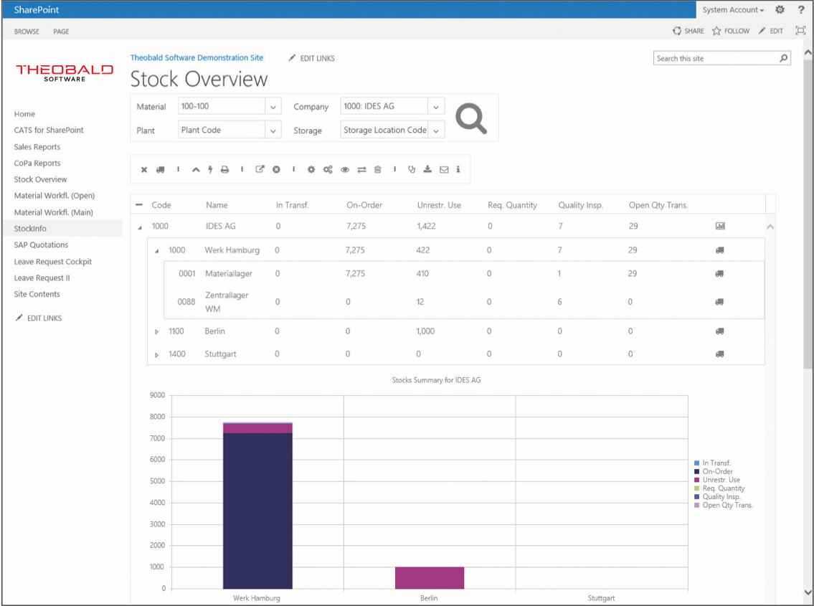Click the site search magnifier icon
814x606 pixels.
783,58
